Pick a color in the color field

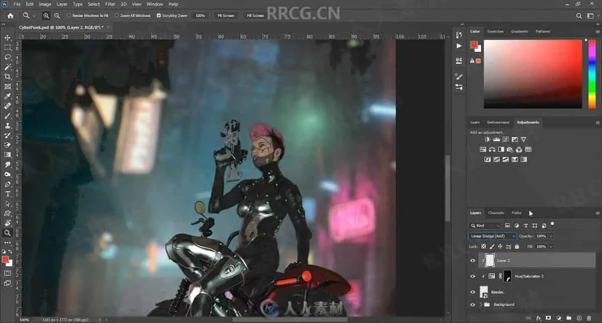(x=533, y=74)
